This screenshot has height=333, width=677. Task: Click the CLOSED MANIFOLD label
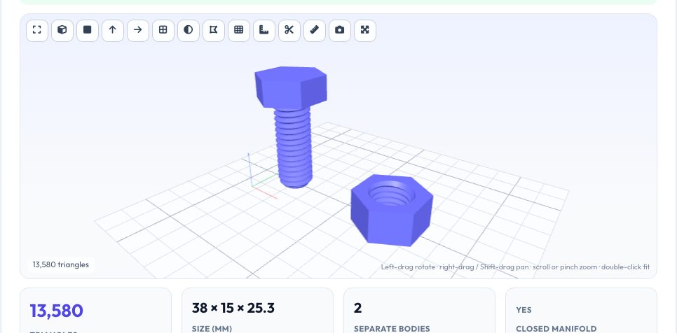pyautogui.click(x=556, y=329)
